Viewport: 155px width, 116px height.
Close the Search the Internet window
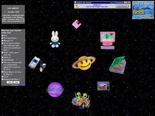click(129, 3)
